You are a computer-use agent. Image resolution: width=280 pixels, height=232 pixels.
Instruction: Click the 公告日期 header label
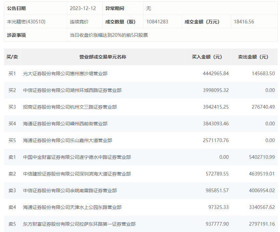16,8
